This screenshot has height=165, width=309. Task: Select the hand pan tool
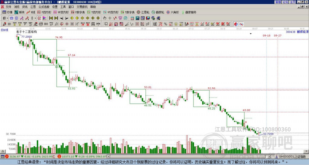[x=105, y=18]
